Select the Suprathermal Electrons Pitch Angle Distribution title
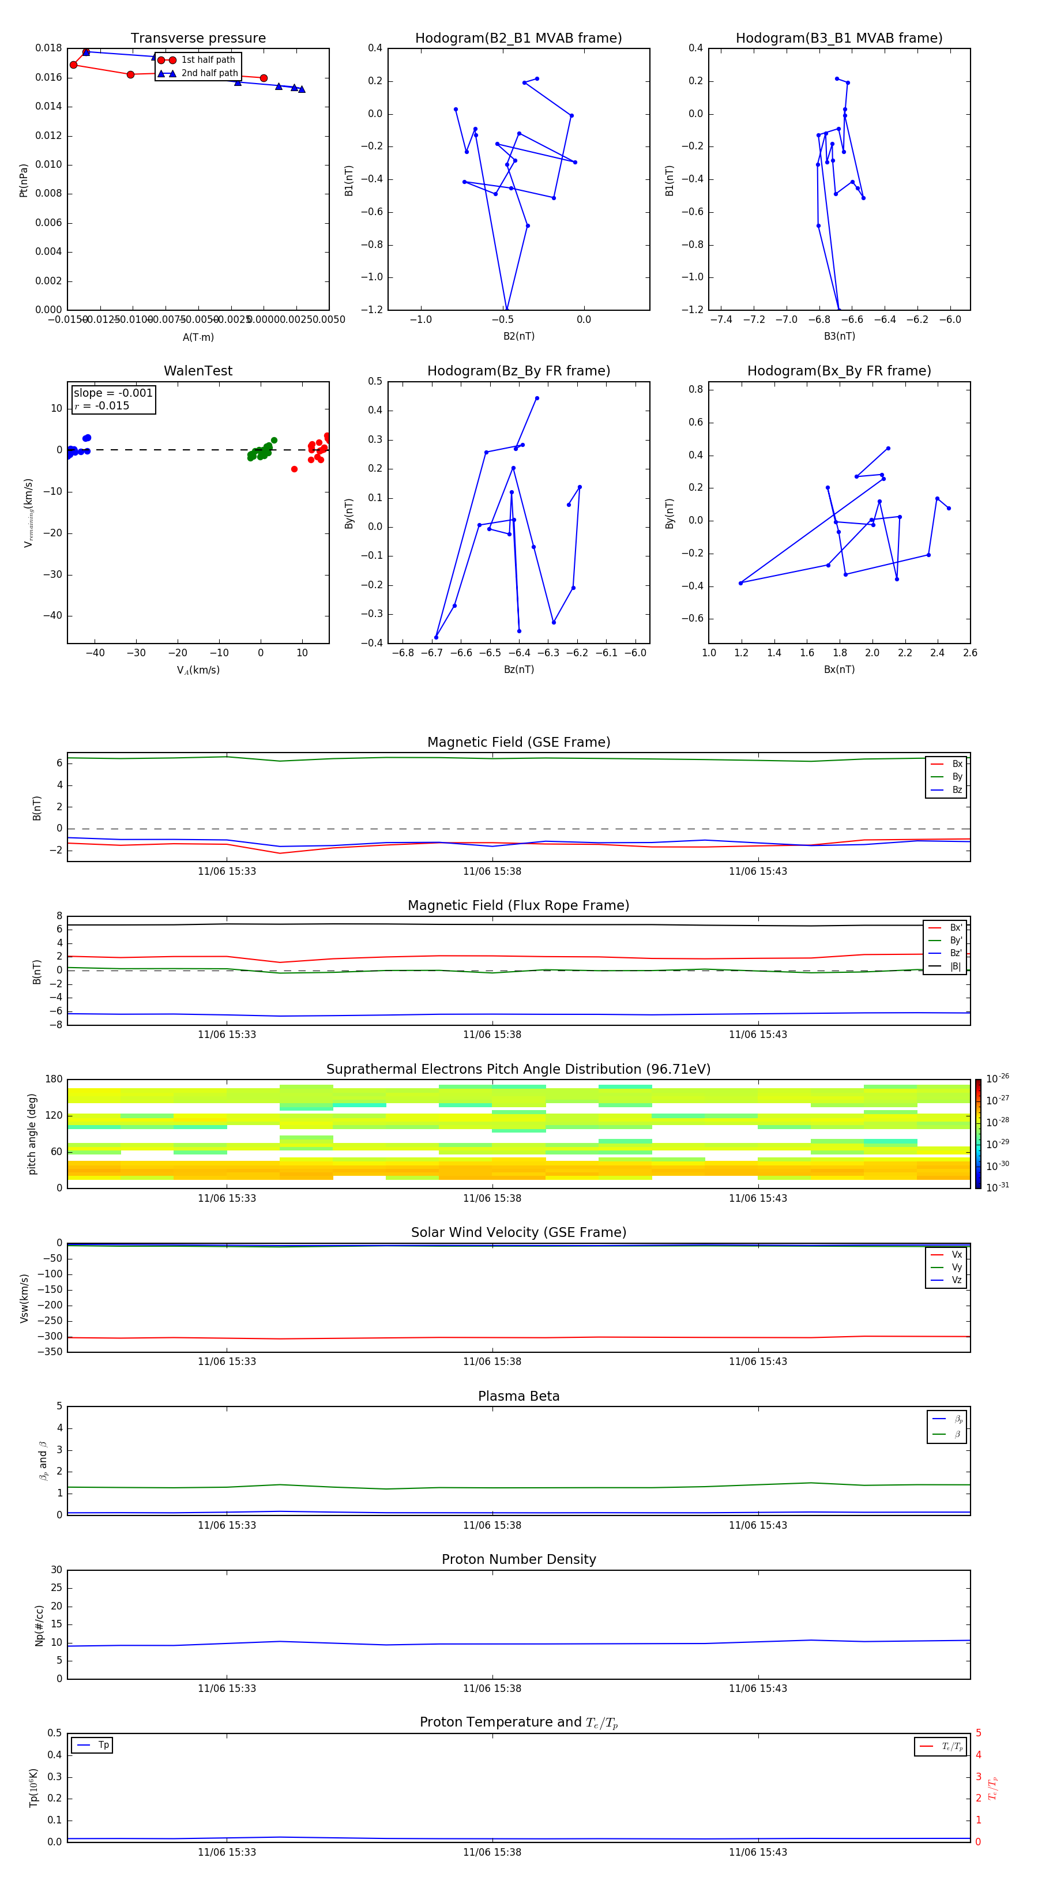 (518, 1070)
